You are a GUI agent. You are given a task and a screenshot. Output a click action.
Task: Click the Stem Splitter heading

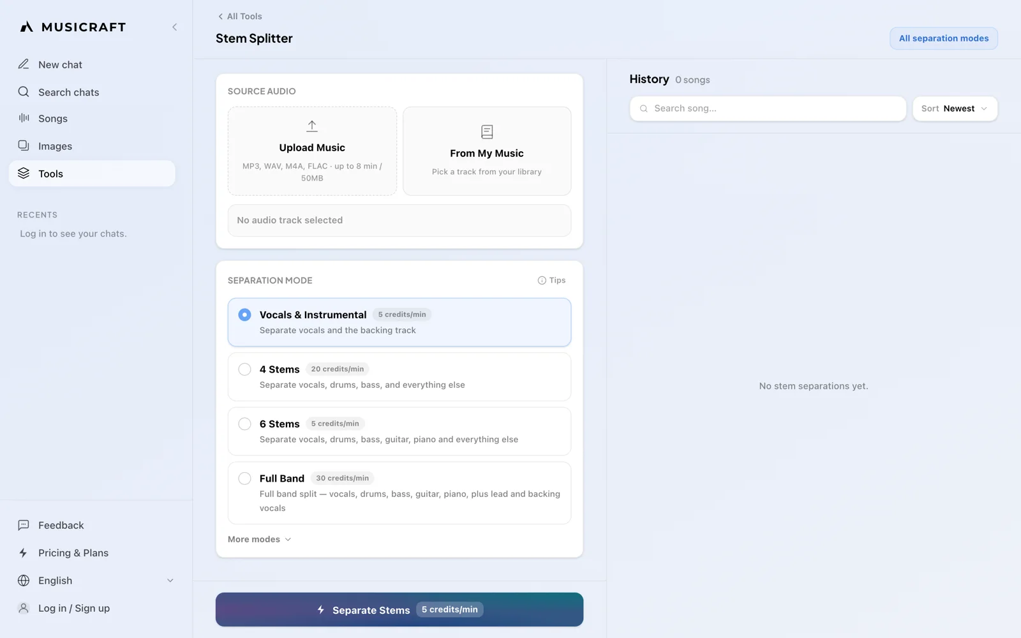[254, 38]
